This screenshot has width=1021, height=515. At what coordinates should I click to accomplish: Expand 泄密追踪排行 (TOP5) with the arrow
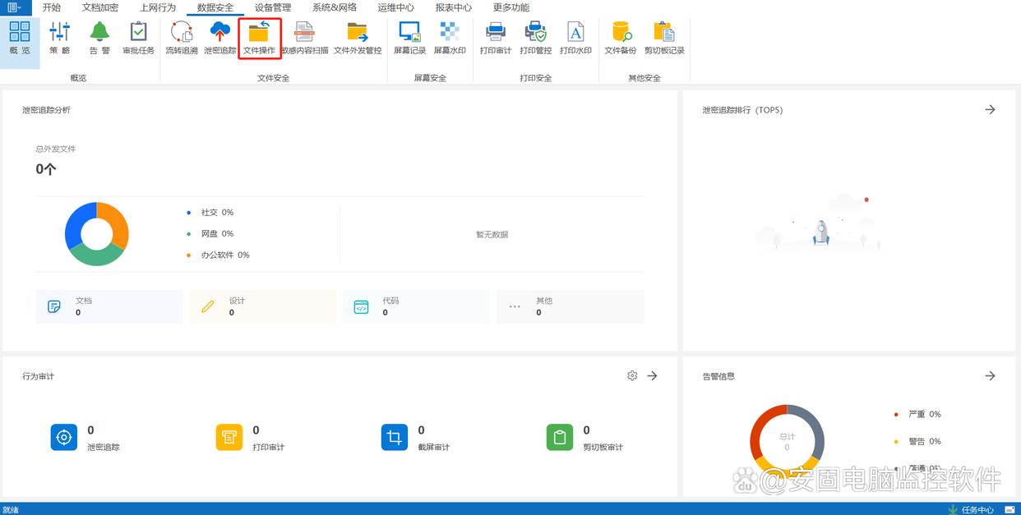pyautogui.click(x=990, y=109)
